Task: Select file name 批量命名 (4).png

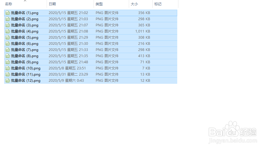Action: (x=25, y=31)
